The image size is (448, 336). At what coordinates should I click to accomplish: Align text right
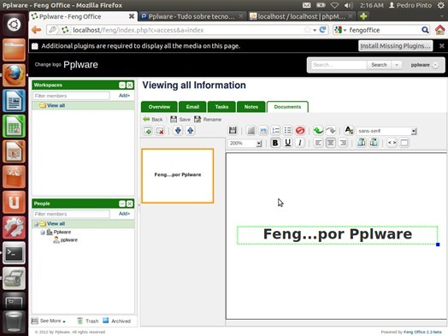coord(343,143)
